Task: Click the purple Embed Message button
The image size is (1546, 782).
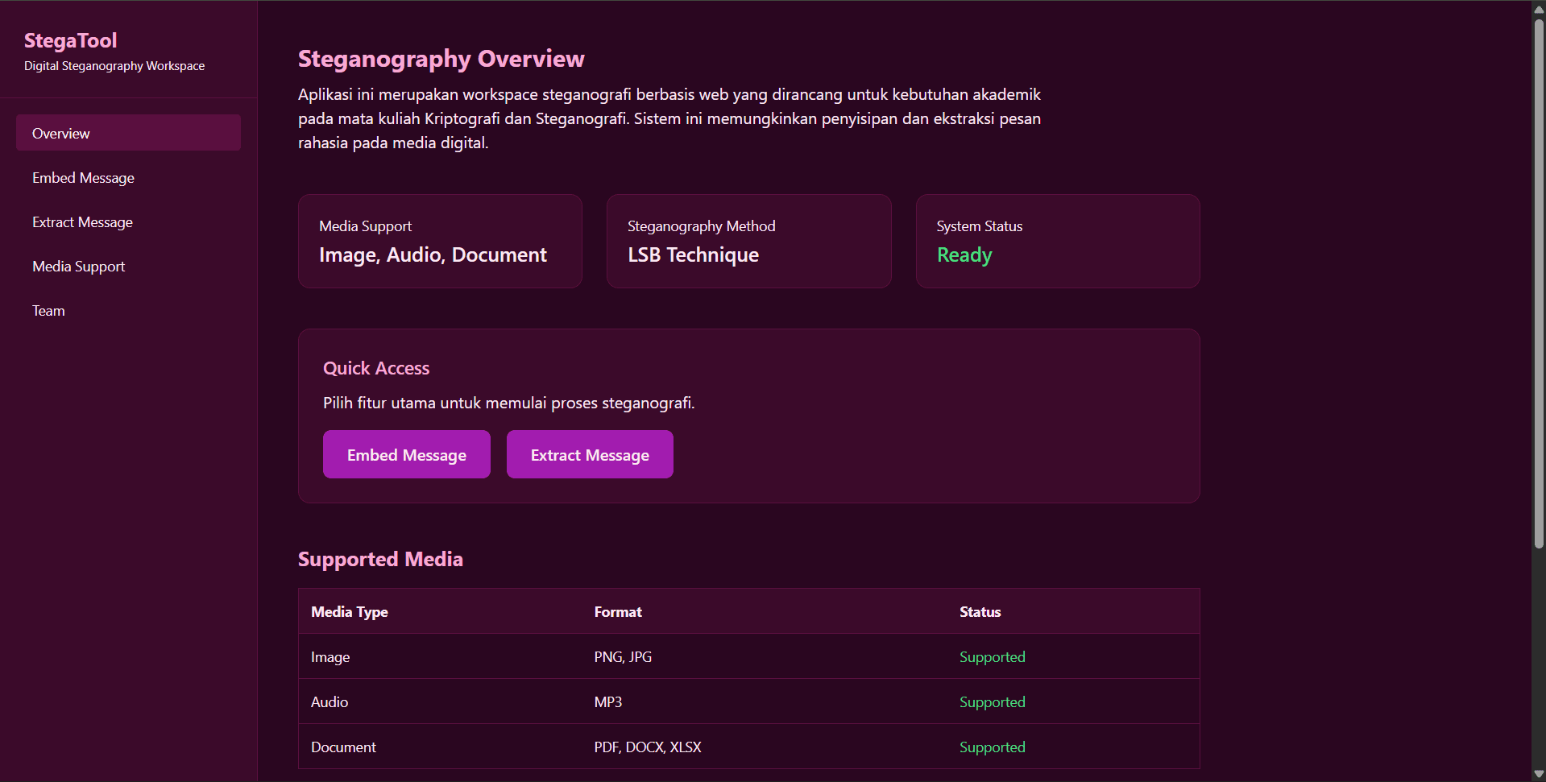Action: click(x=407, y=454)
